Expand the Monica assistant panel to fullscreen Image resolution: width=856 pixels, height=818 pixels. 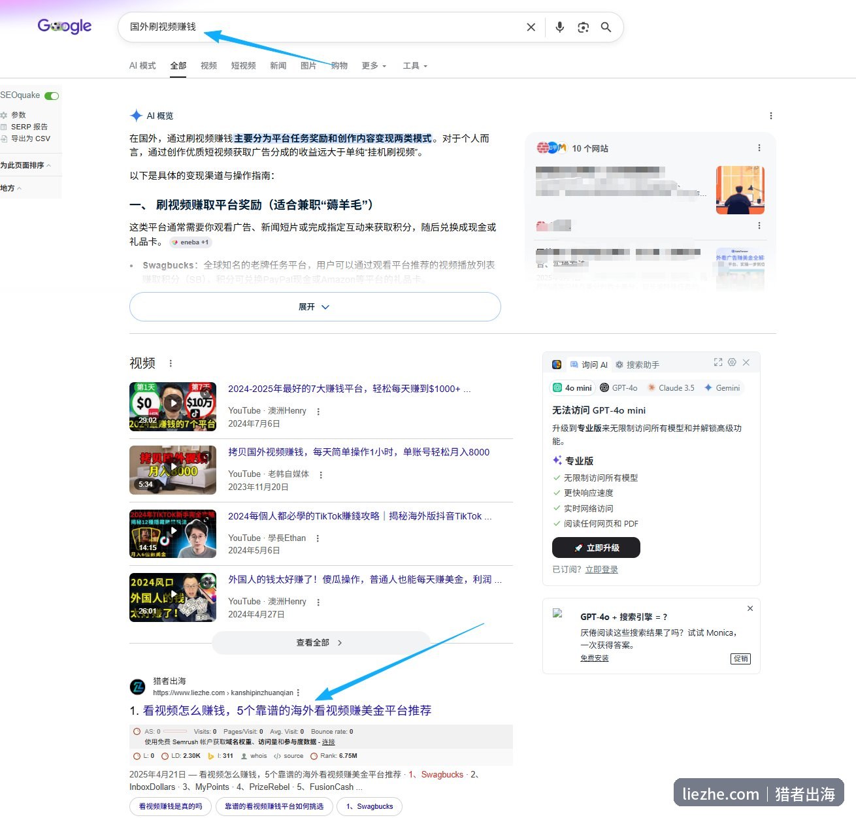click(x=717, y=362)
